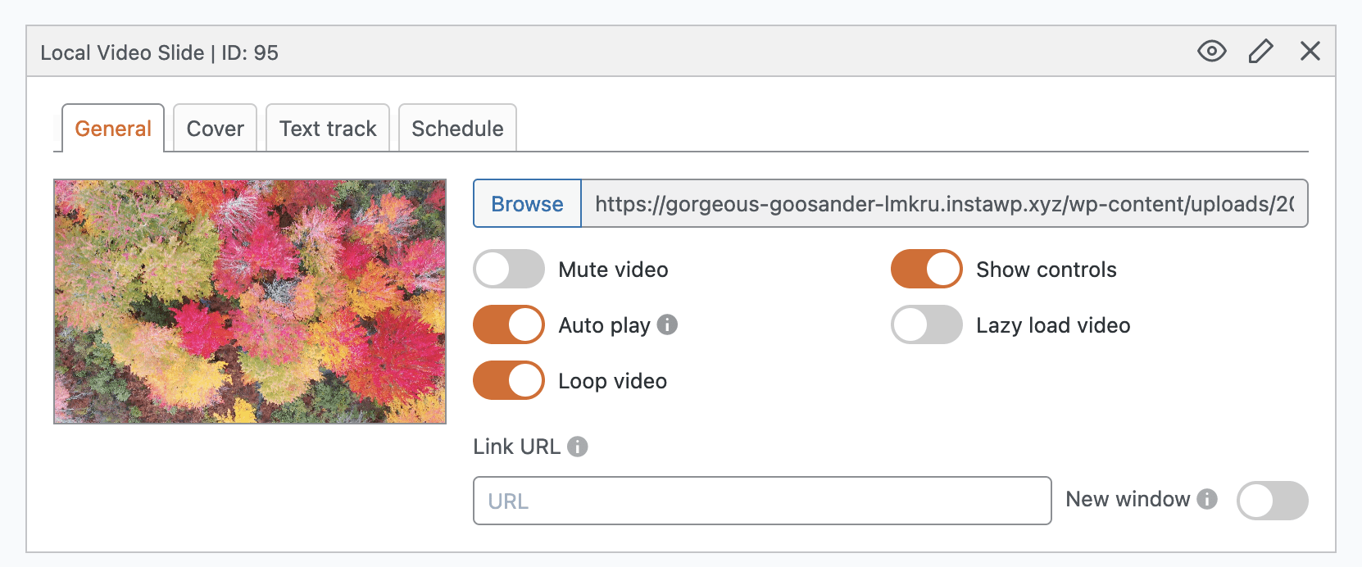
Task: Close the Local Video Slide panel
Action: point(1310,52)
